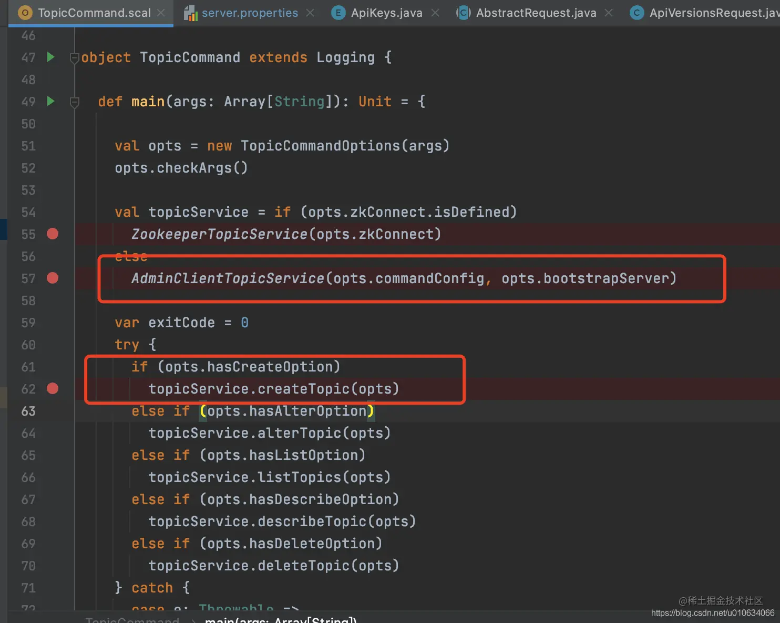This screenshot has height=623, width=780.
Task: Click line number 51 in the gutter
Action: coord(28,146)
